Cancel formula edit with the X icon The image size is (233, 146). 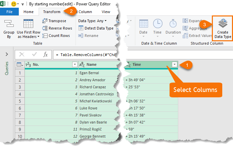pos(22,54)
